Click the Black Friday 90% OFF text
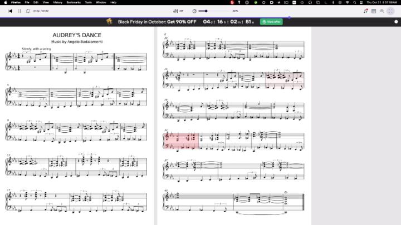 click(157, 22)
